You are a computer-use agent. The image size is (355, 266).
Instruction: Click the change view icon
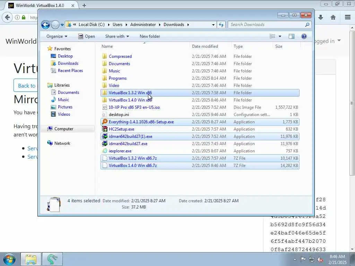(272, 36)
